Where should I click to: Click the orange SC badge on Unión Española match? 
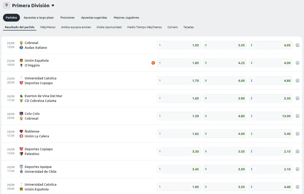pos(153,63)
